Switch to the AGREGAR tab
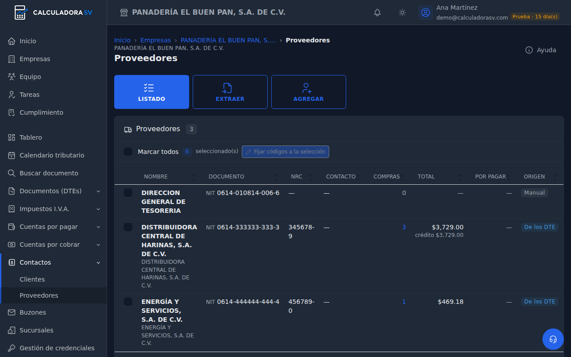Screen dimensions: 571x357 309,92
